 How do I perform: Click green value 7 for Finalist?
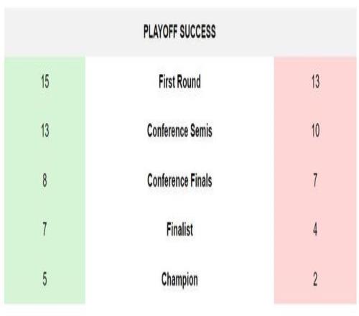[45, 229]
